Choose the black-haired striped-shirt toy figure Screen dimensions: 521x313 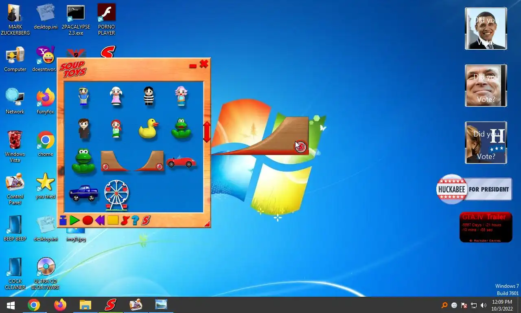coord(149,97)
